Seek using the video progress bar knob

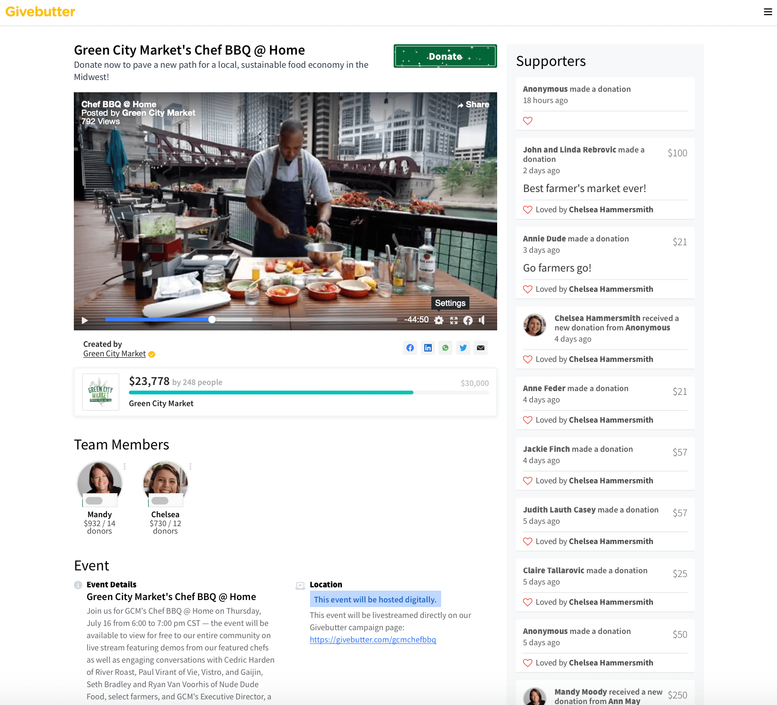[x=212, y=320]
